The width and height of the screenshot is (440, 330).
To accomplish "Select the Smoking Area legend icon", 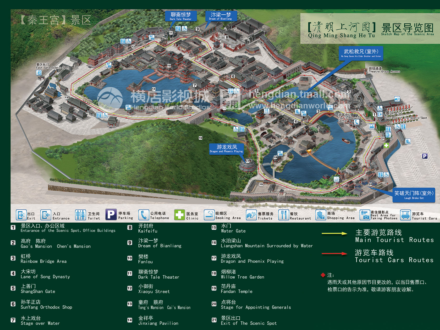I will (209, 215).
